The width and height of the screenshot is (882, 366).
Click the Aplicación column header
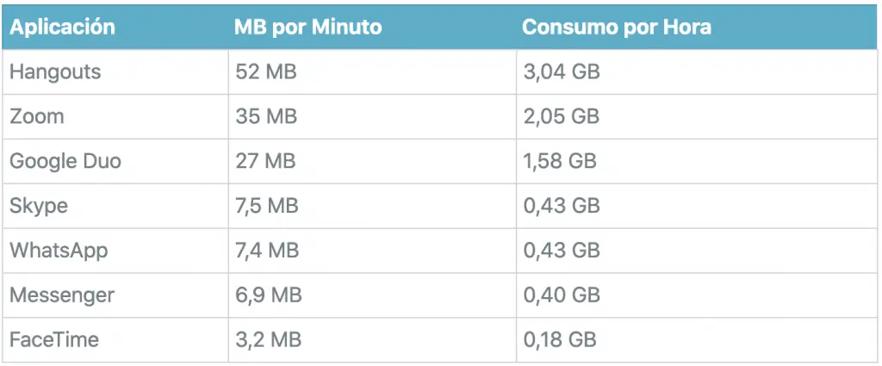[x=62, y=28]
